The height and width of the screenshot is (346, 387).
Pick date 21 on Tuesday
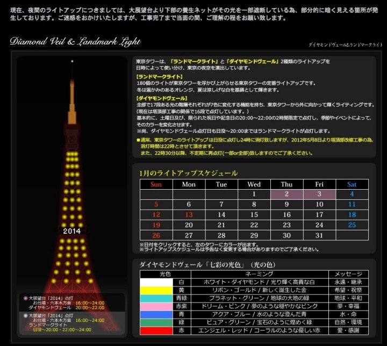(221, 225)
